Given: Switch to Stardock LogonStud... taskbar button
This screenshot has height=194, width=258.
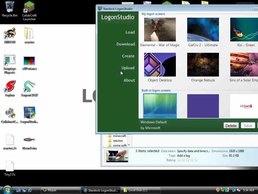Looking at the screenshot, I should click(101, 190).
